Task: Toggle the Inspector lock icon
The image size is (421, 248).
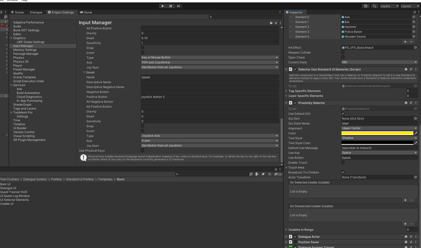Action: [414, 12]
